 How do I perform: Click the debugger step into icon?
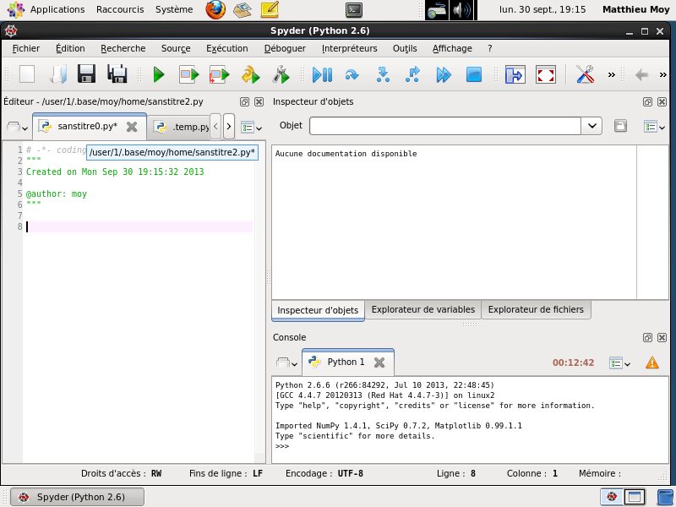coord(383,74)
